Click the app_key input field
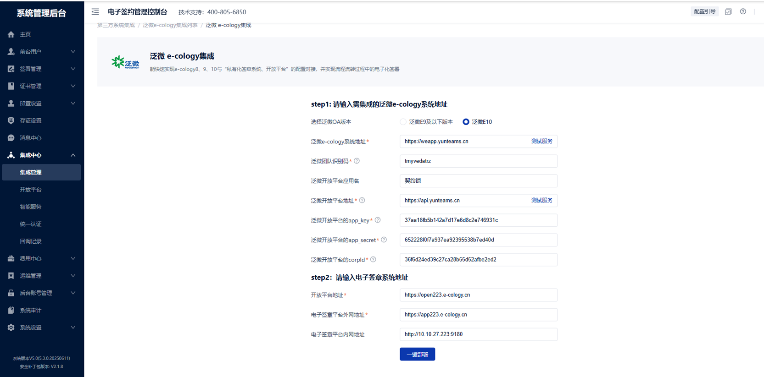This screenshot has width=764, height=377. point(479,220)
